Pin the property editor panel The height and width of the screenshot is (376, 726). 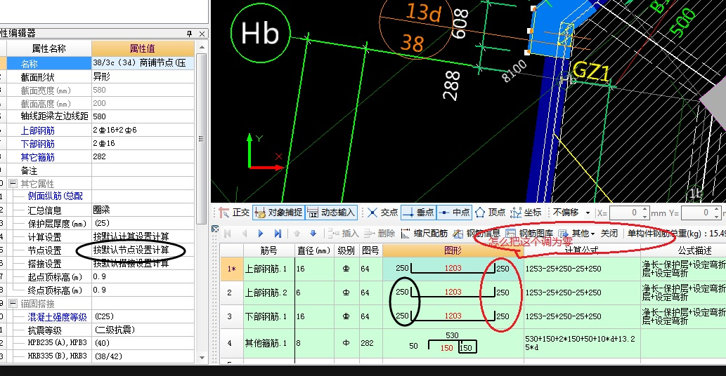(x=189, y=34)
